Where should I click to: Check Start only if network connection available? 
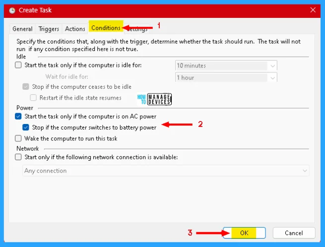pyautogui.click(x=18, y=157)
